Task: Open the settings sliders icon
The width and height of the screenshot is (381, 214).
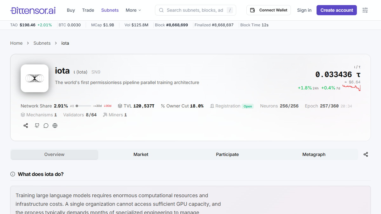Action: tap(365, 10)
